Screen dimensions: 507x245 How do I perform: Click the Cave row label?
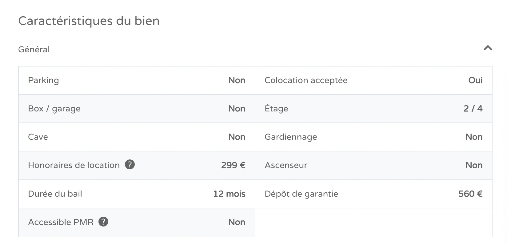click(x=38, y=137)
